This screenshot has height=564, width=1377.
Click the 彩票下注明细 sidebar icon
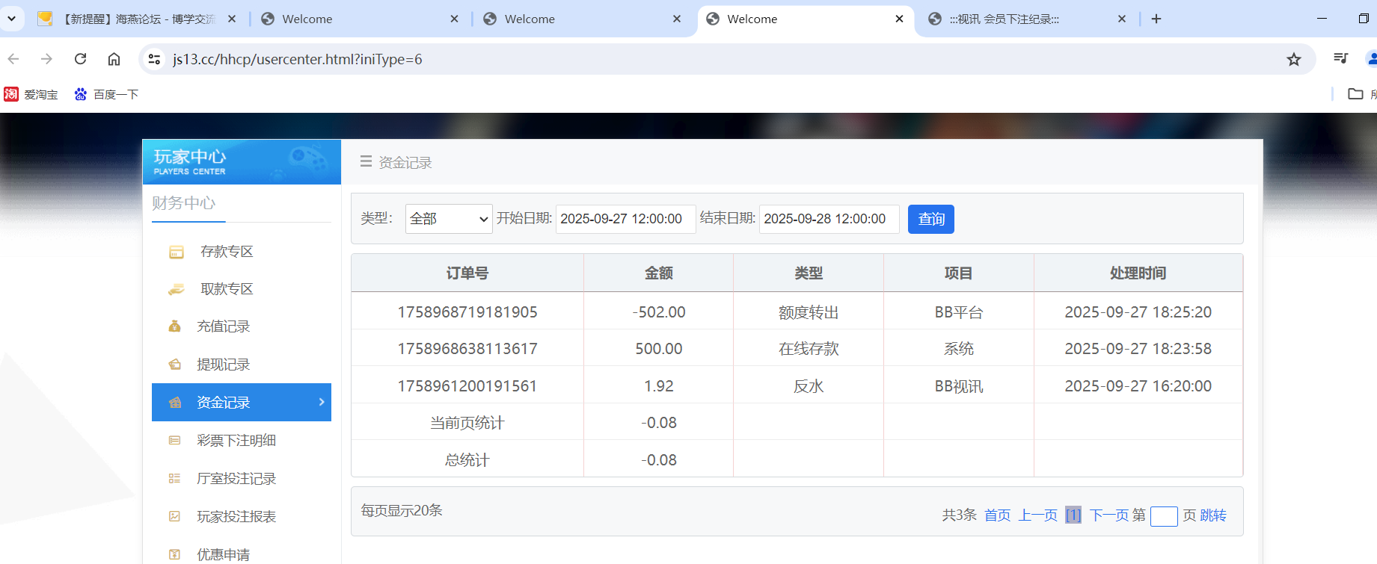[175, 441]
